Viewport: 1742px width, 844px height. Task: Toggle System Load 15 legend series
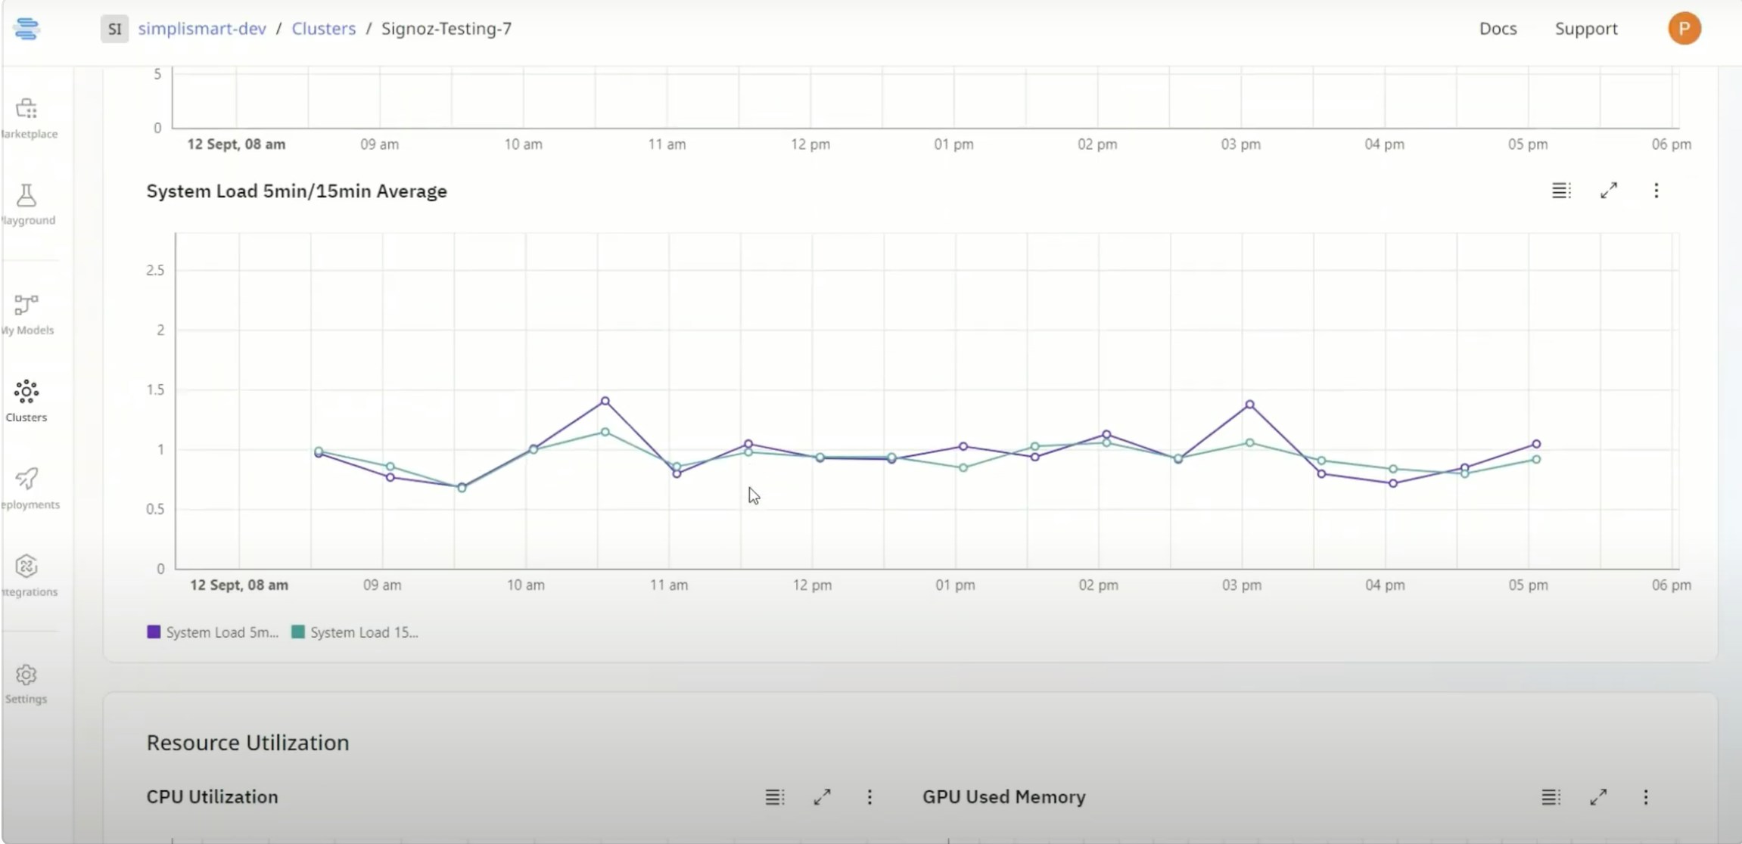pyautogui.click(x=356, y=632)
